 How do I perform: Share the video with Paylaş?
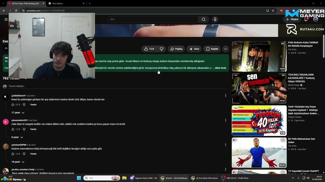(176, 49)
